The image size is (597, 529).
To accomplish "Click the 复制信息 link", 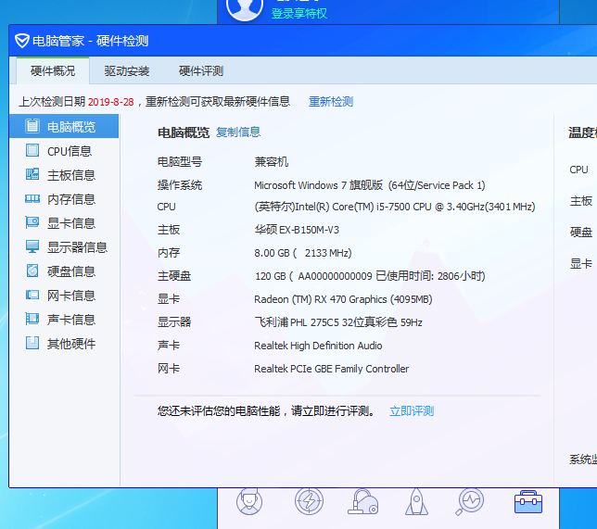I will (238, 132).
